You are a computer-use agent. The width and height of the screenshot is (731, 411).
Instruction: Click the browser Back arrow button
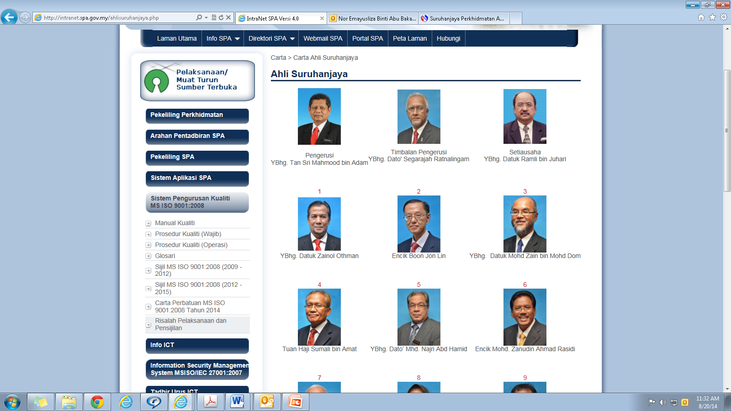[x=9, y=17]
